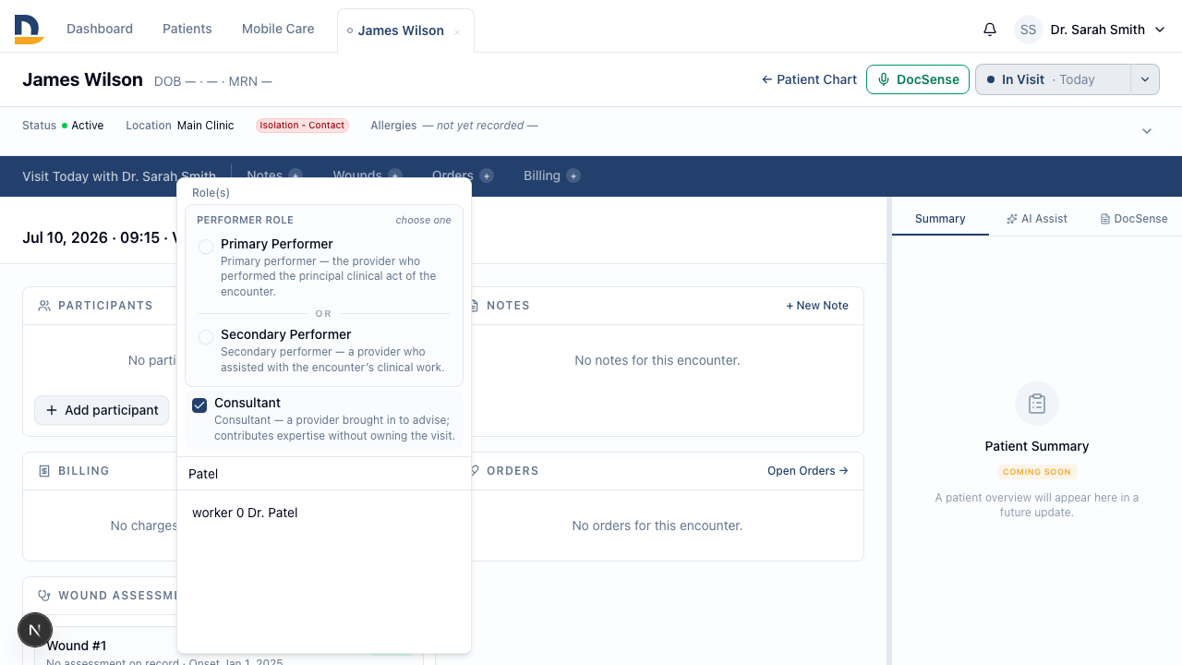Open the Mobile Care nav item
Screen dimensions: 1182x665
coord(278,29)
